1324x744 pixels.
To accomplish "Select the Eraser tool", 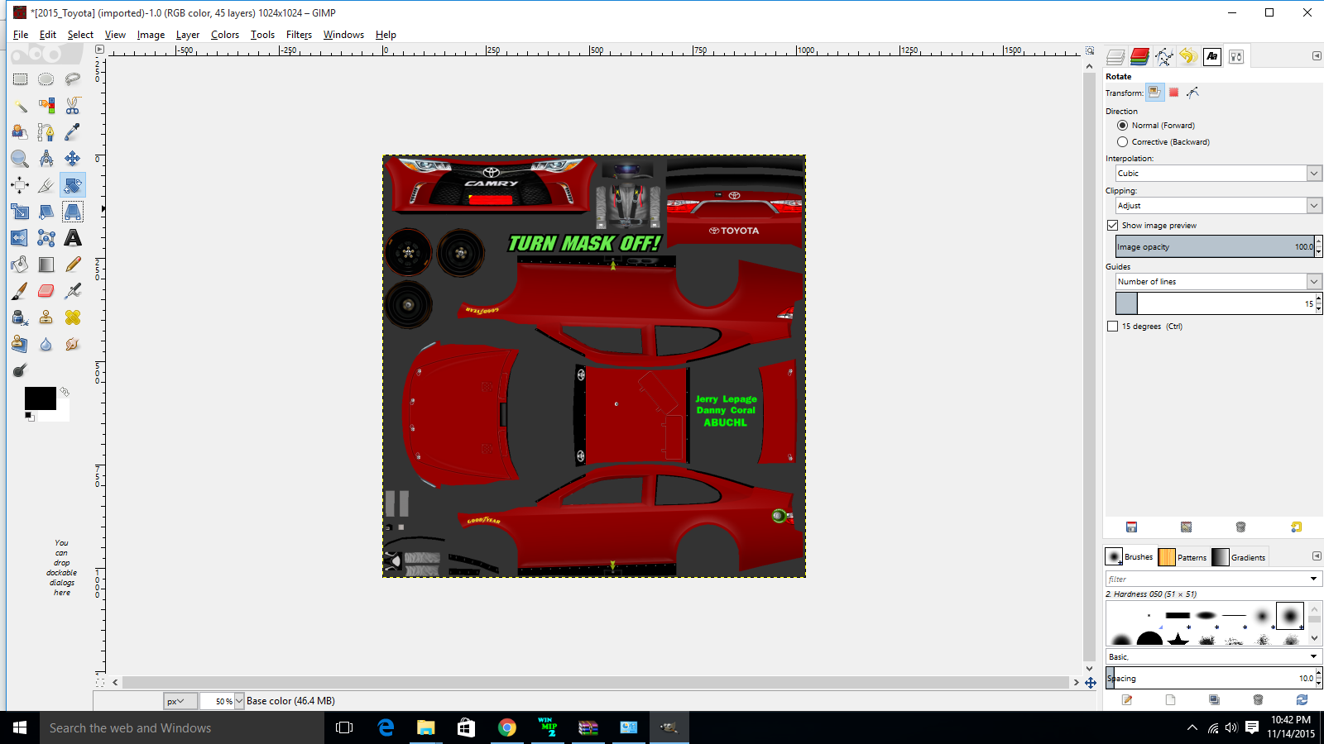I will 46,291.
